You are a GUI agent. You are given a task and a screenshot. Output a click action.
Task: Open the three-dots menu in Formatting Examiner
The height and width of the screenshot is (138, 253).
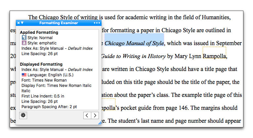(x=97, y=23)
